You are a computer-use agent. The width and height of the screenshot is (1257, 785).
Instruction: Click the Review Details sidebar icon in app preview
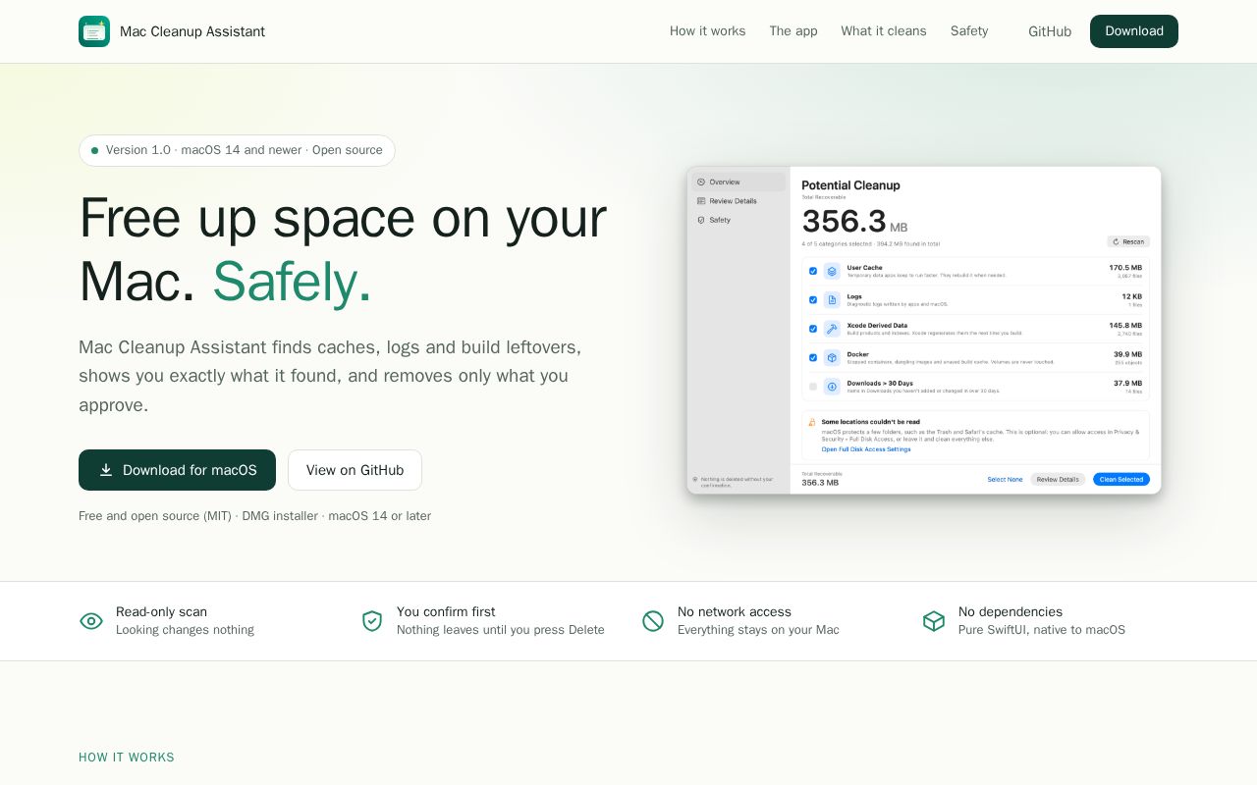click(x=701, y=201)
